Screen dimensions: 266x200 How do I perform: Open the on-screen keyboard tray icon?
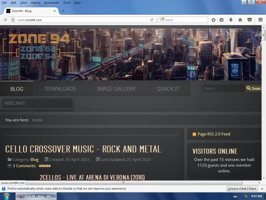235,196
